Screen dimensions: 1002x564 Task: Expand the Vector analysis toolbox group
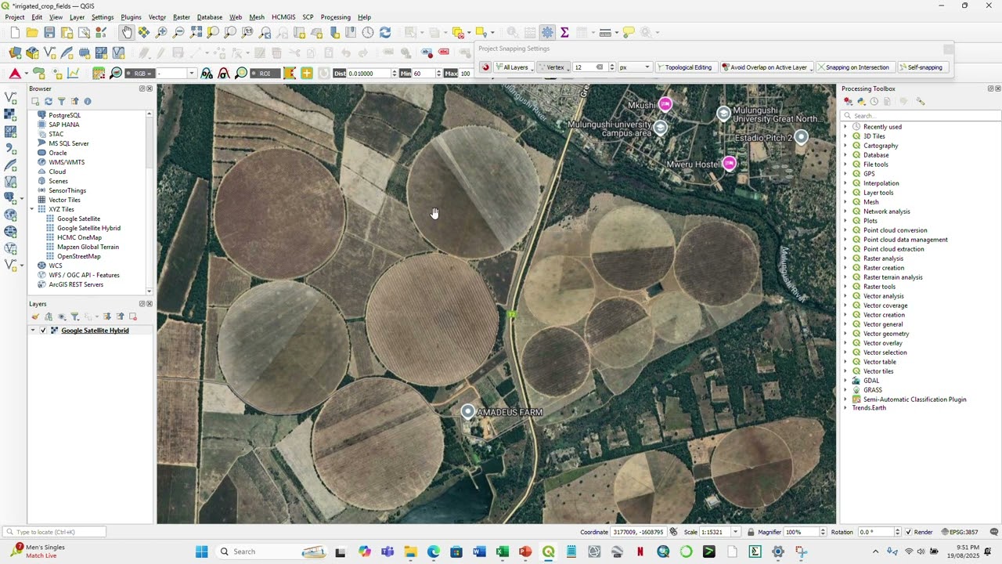(x=845, y=296)
